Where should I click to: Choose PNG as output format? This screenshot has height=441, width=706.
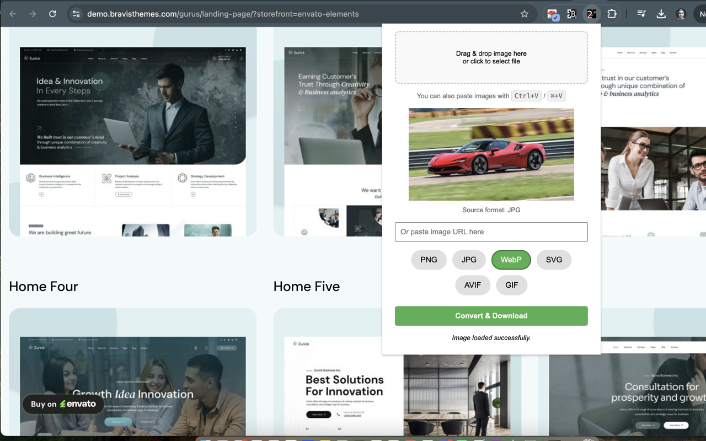click(x=429, y=260)
